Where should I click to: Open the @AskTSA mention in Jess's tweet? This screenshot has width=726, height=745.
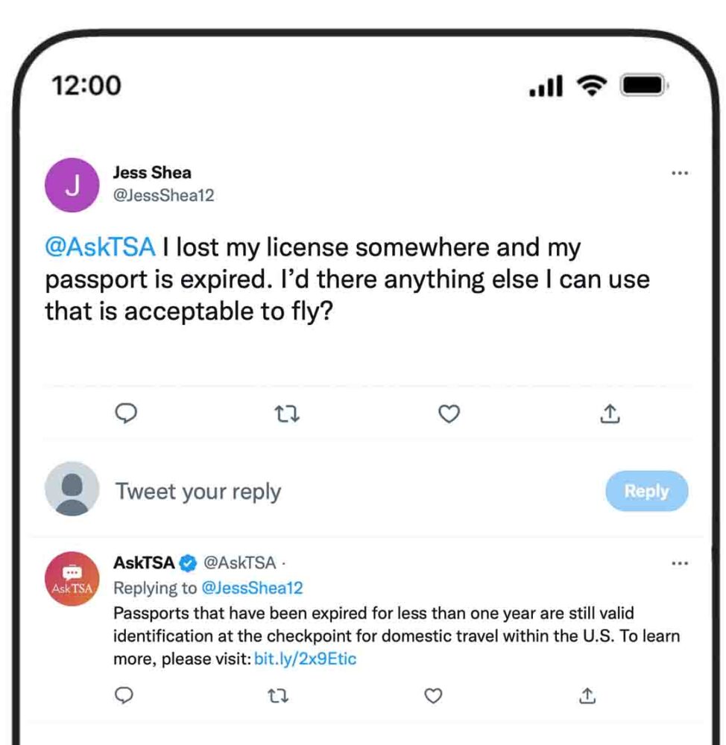coord(100,247)
